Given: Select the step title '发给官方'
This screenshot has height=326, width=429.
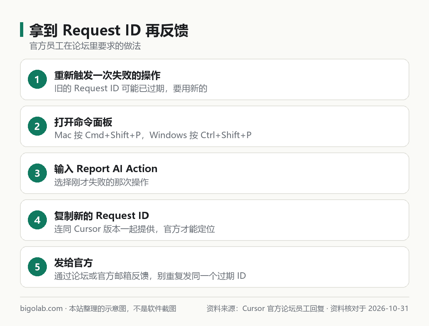Looking at the screenshot, I should pyautogui.click(x=74, y=263).
